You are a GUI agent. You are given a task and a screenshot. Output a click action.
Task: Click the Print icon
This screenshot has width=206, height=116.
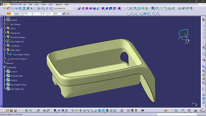(x=15, y=111)
